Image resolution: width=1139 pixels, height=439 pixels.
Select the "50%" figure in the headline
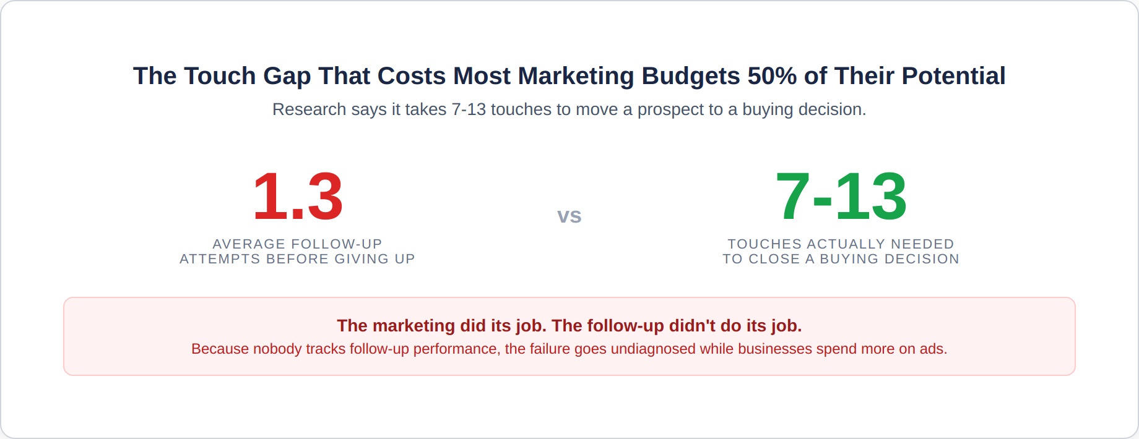(772, 76)
